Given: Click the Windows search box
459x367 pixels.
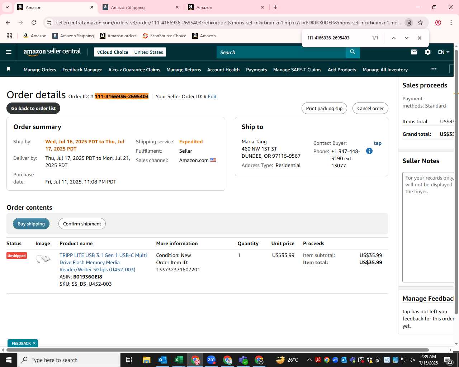Looking at the screenshot, I should [x=69, y=360].
